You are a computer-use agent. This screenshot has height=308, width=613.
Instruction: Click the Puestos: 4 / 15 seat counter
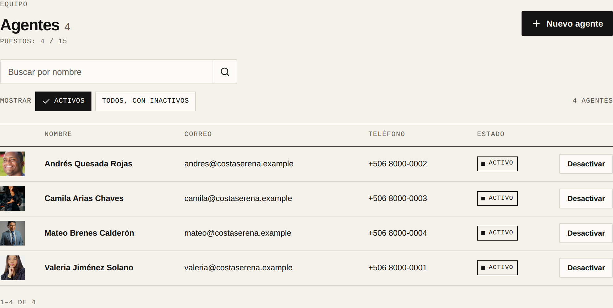coord(33,41)
